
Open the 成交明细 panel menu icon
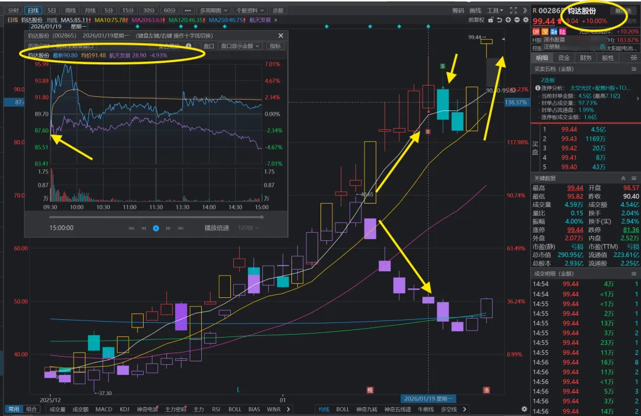pos(634,274)
